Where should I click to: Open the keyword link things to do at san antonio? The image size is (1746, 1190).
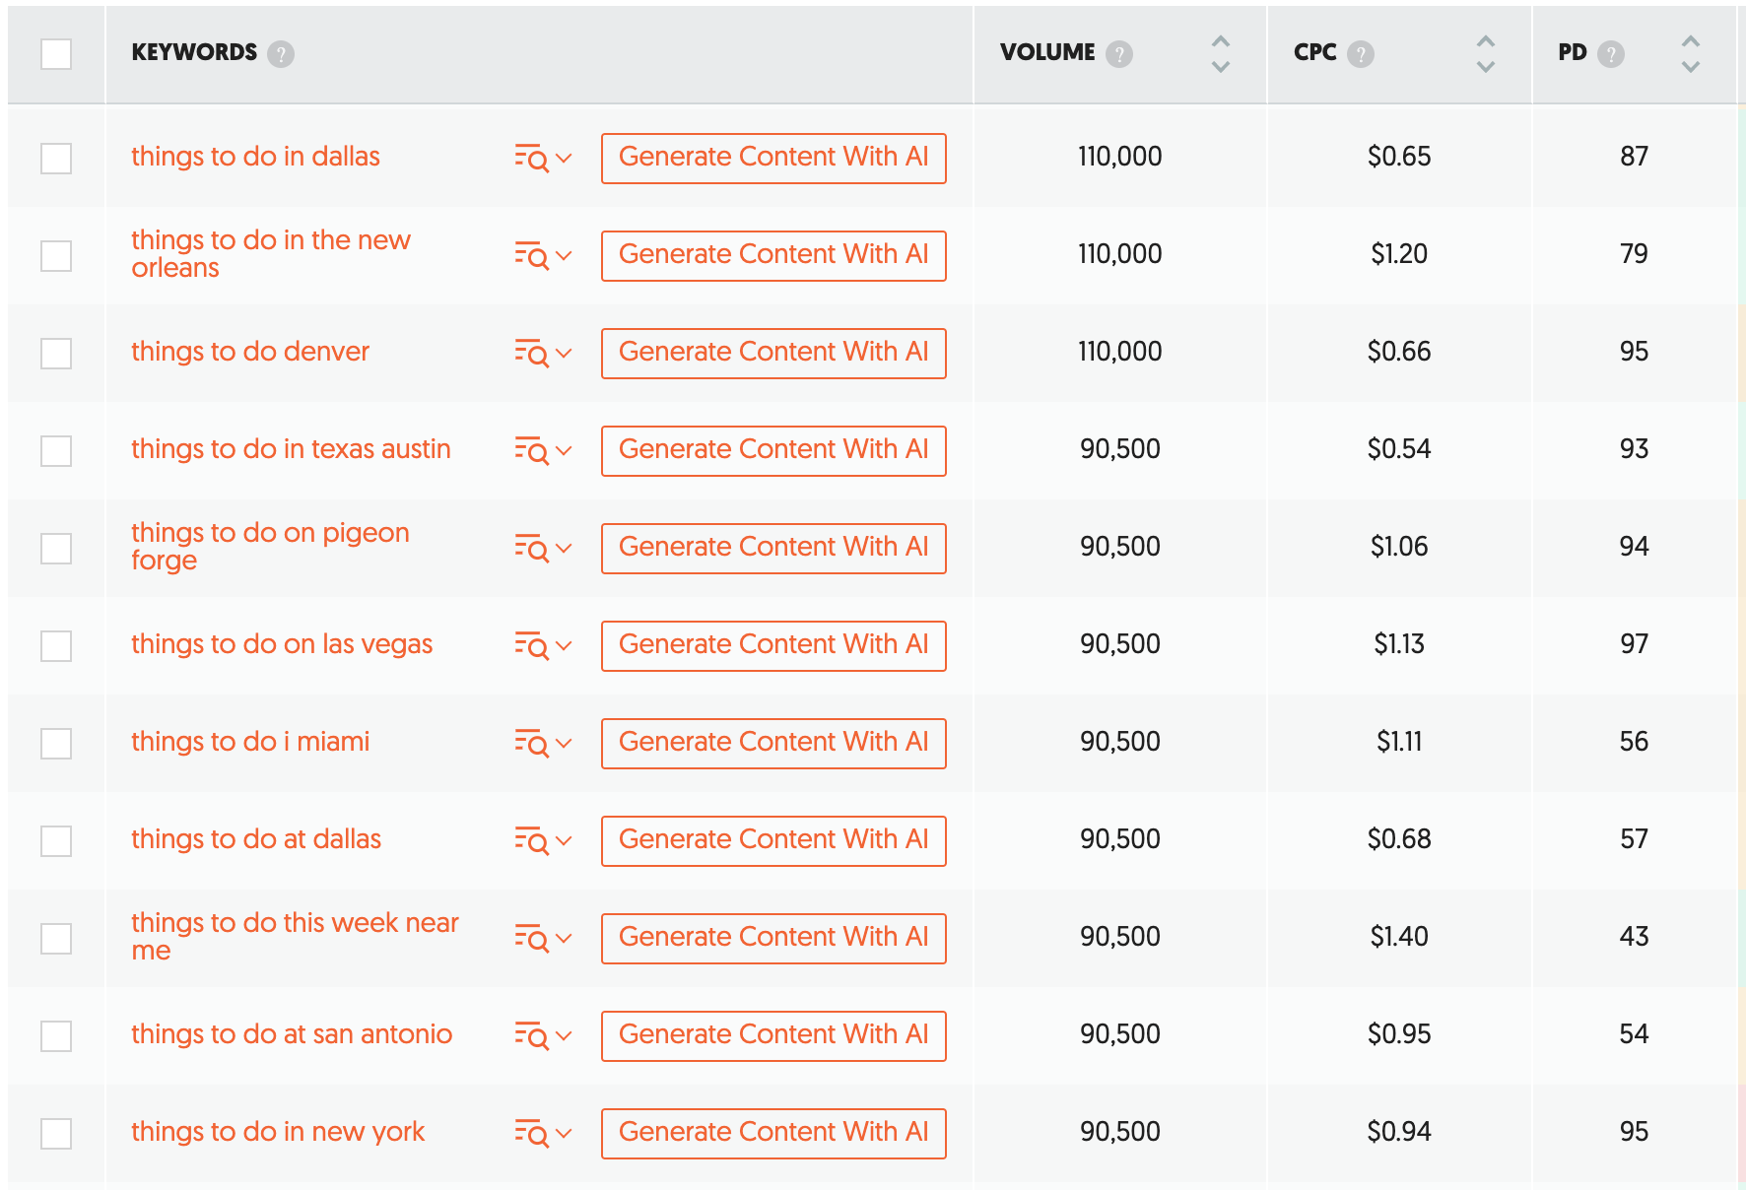(292, 1034)
